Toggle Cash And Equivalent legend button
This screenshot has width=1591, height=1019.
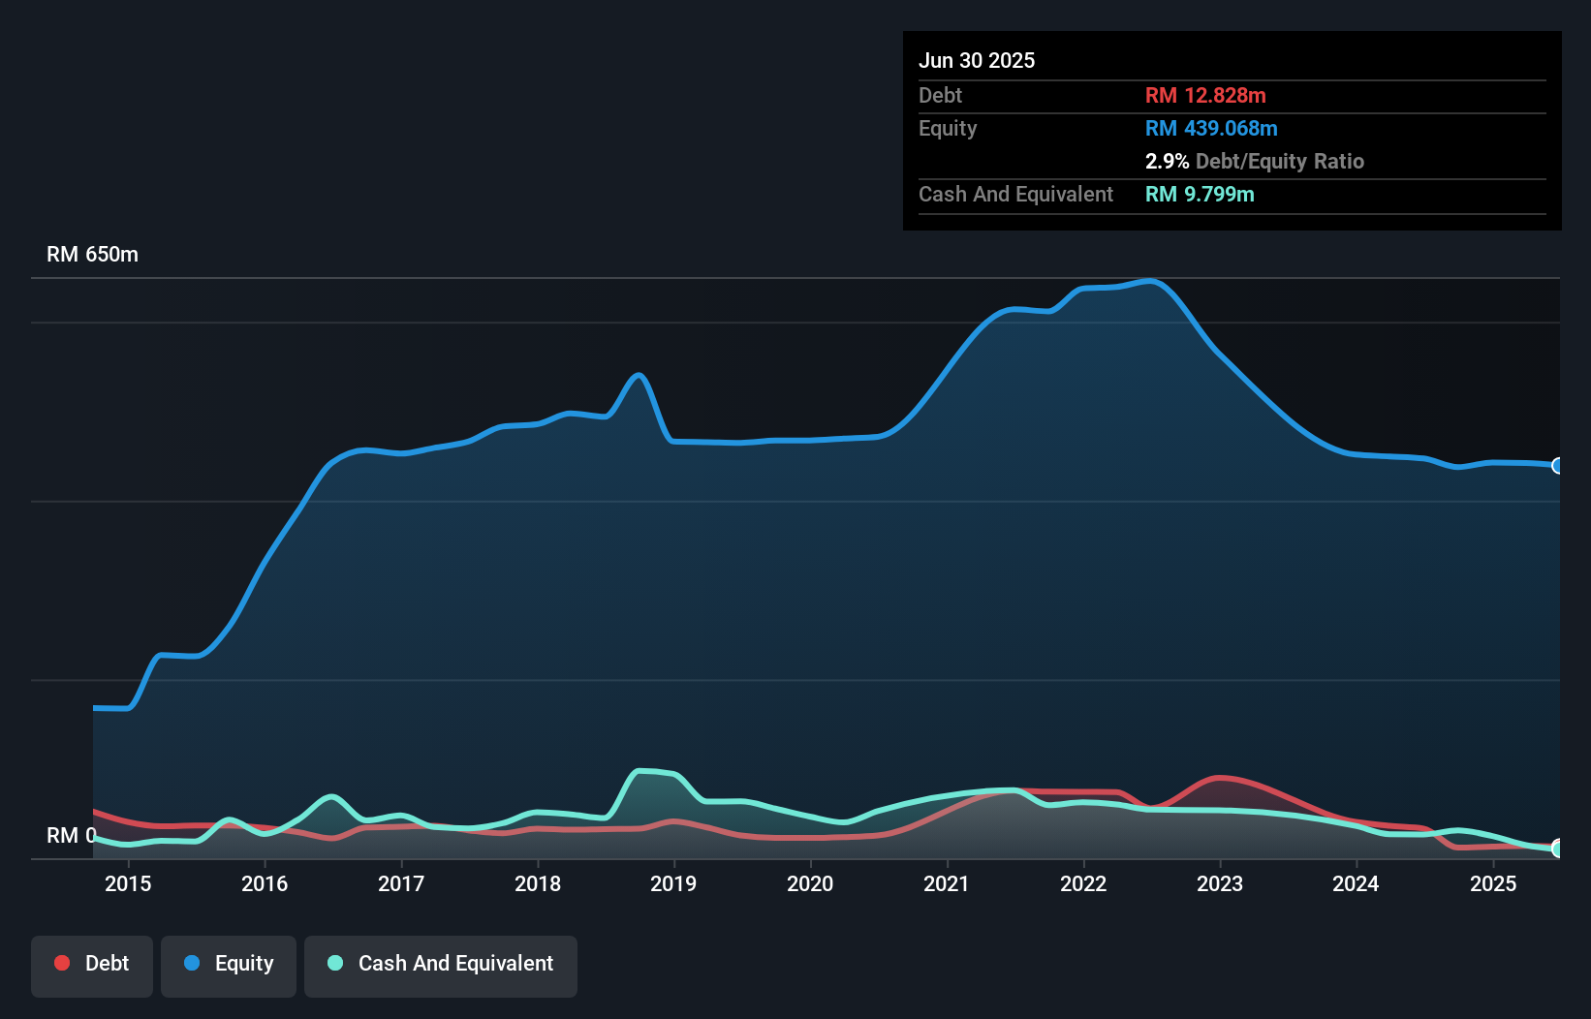pos(441,964)
